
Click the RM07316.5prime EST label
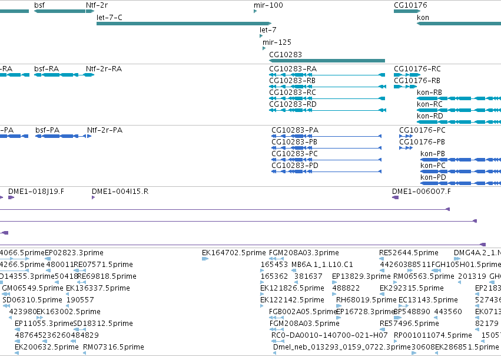[114, 347]
